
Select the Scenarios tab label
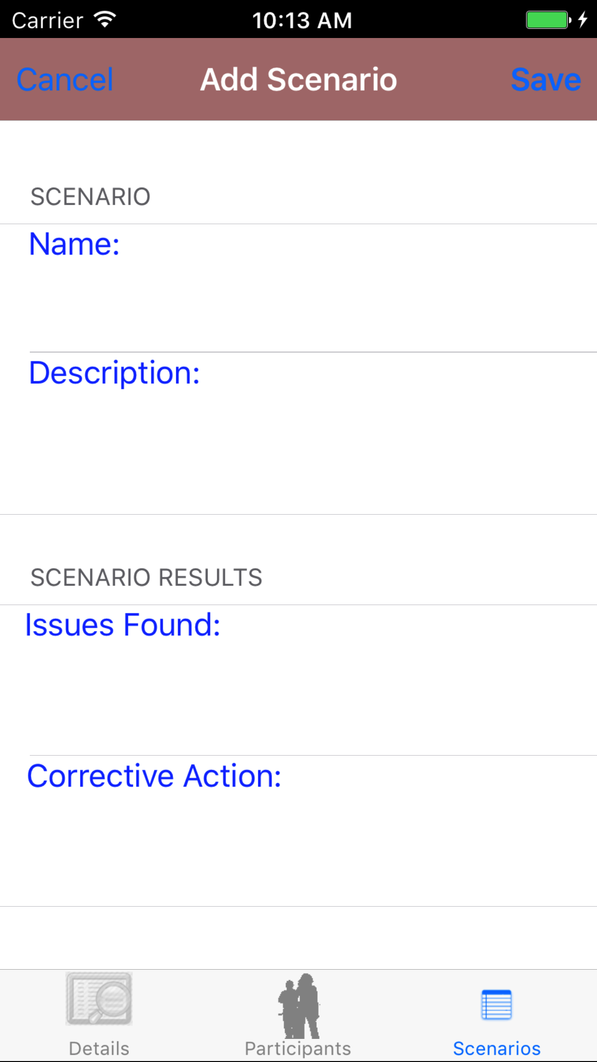(x=497, y=1049)
